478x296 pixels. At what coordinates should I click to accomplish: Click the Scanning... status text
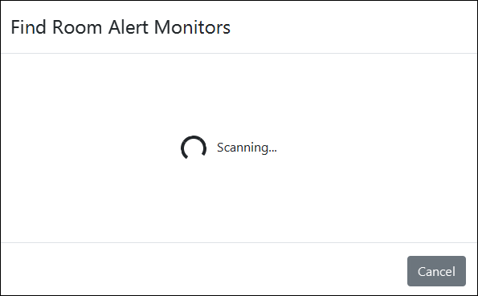click(x=247, y=148)
